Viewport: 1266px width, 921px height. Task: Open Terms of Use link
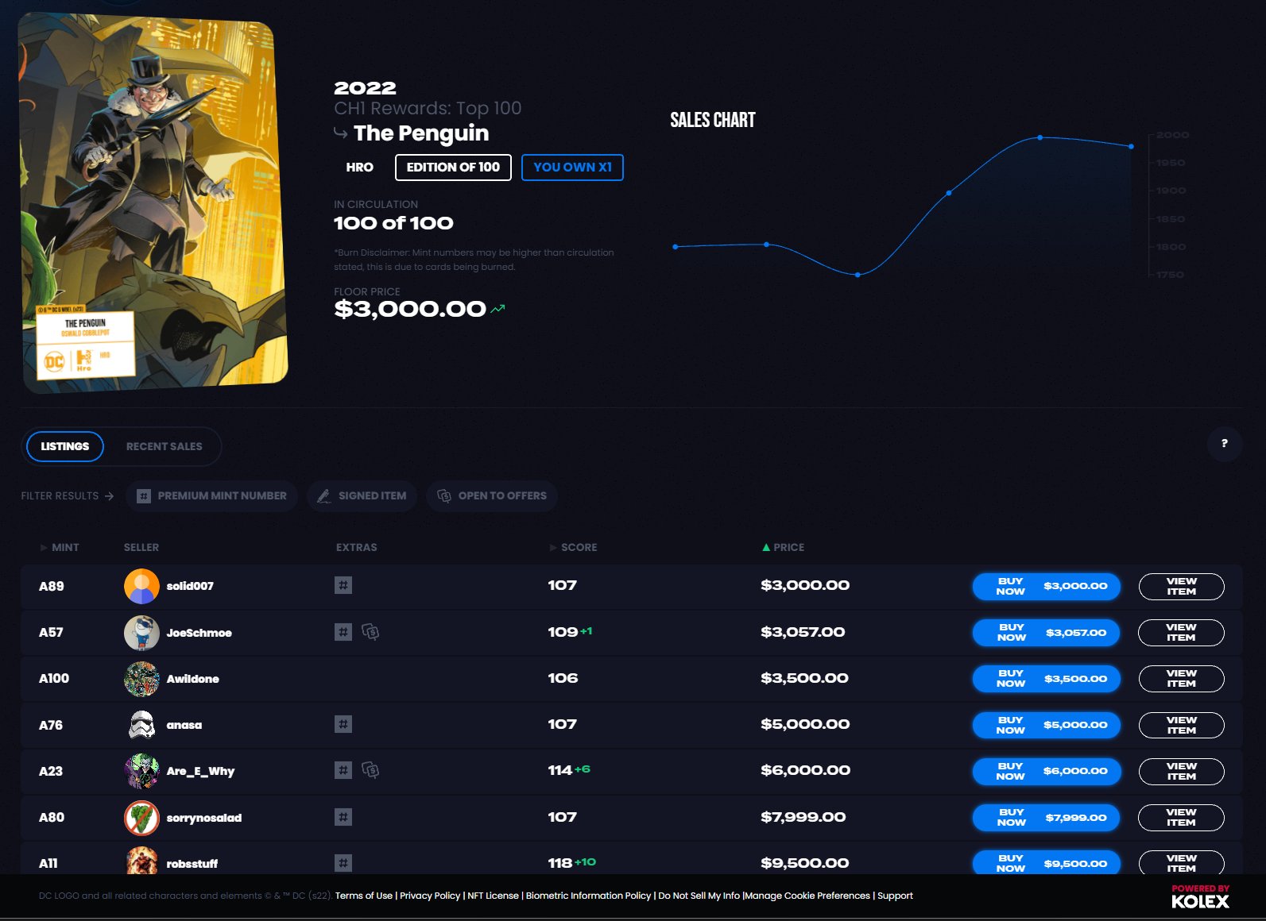(364, 896)
